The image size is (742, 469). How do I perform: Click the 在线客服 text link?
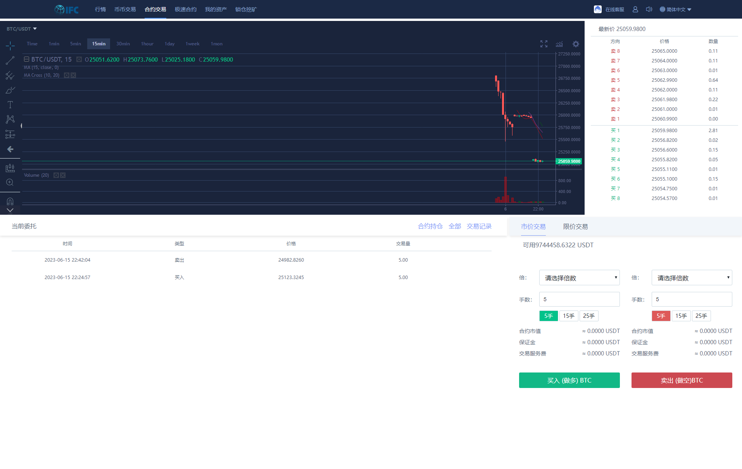pos(615,9)
